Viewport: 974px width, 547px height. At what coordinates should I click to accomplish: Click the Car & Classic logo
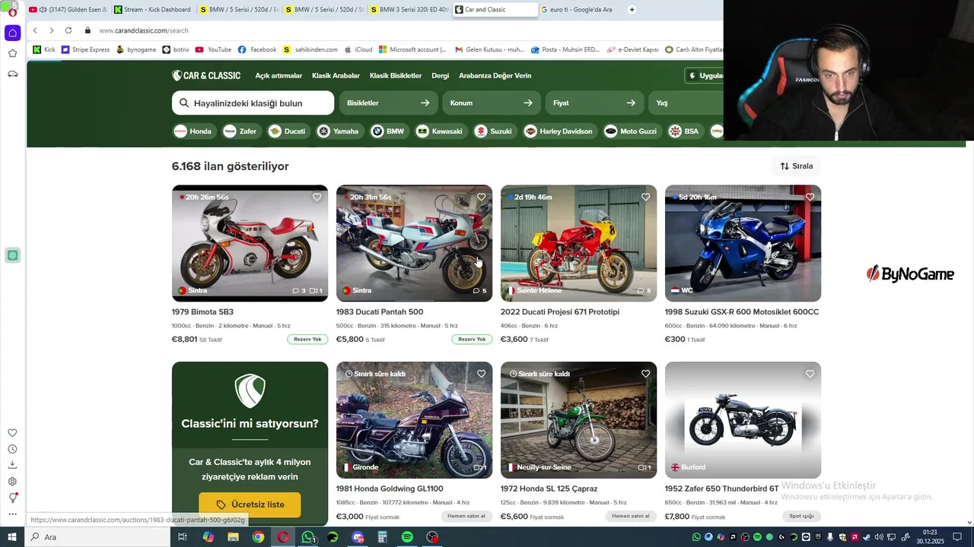206,75
